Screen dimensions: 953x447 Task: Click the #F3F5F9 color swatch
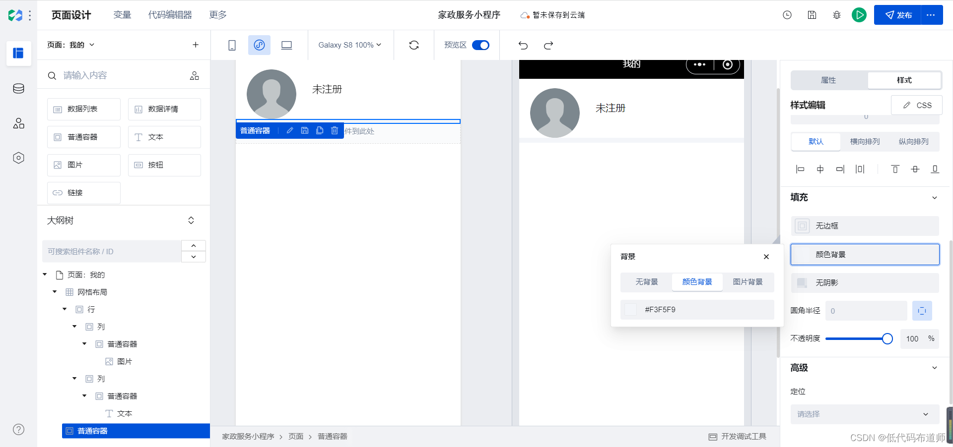[x=631, y=310]
